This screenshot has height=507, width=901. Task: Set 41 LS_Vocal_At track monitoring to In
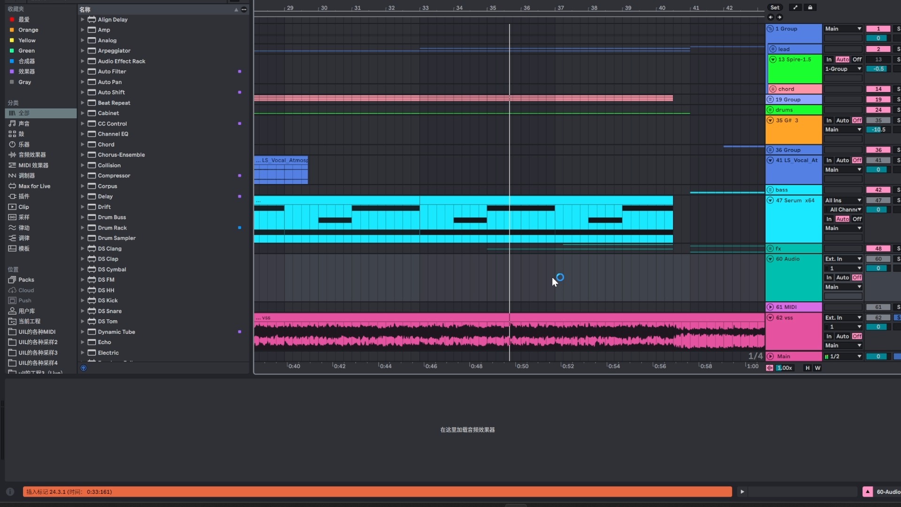[829, 161]
